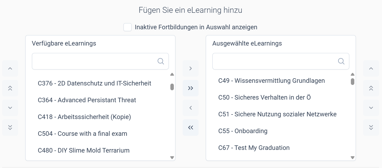Click scrollbar thumb of Verfügbare eLearnings list

[172, 87]
